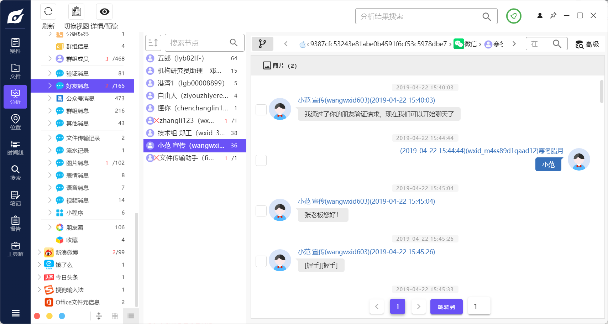
Task: Click the 切换视图 icon in the toolbar
Action: pos(75,11)
